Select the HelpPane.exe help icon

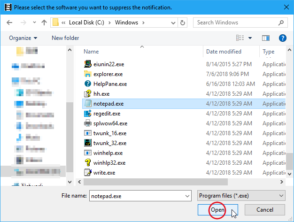point(87,84)
